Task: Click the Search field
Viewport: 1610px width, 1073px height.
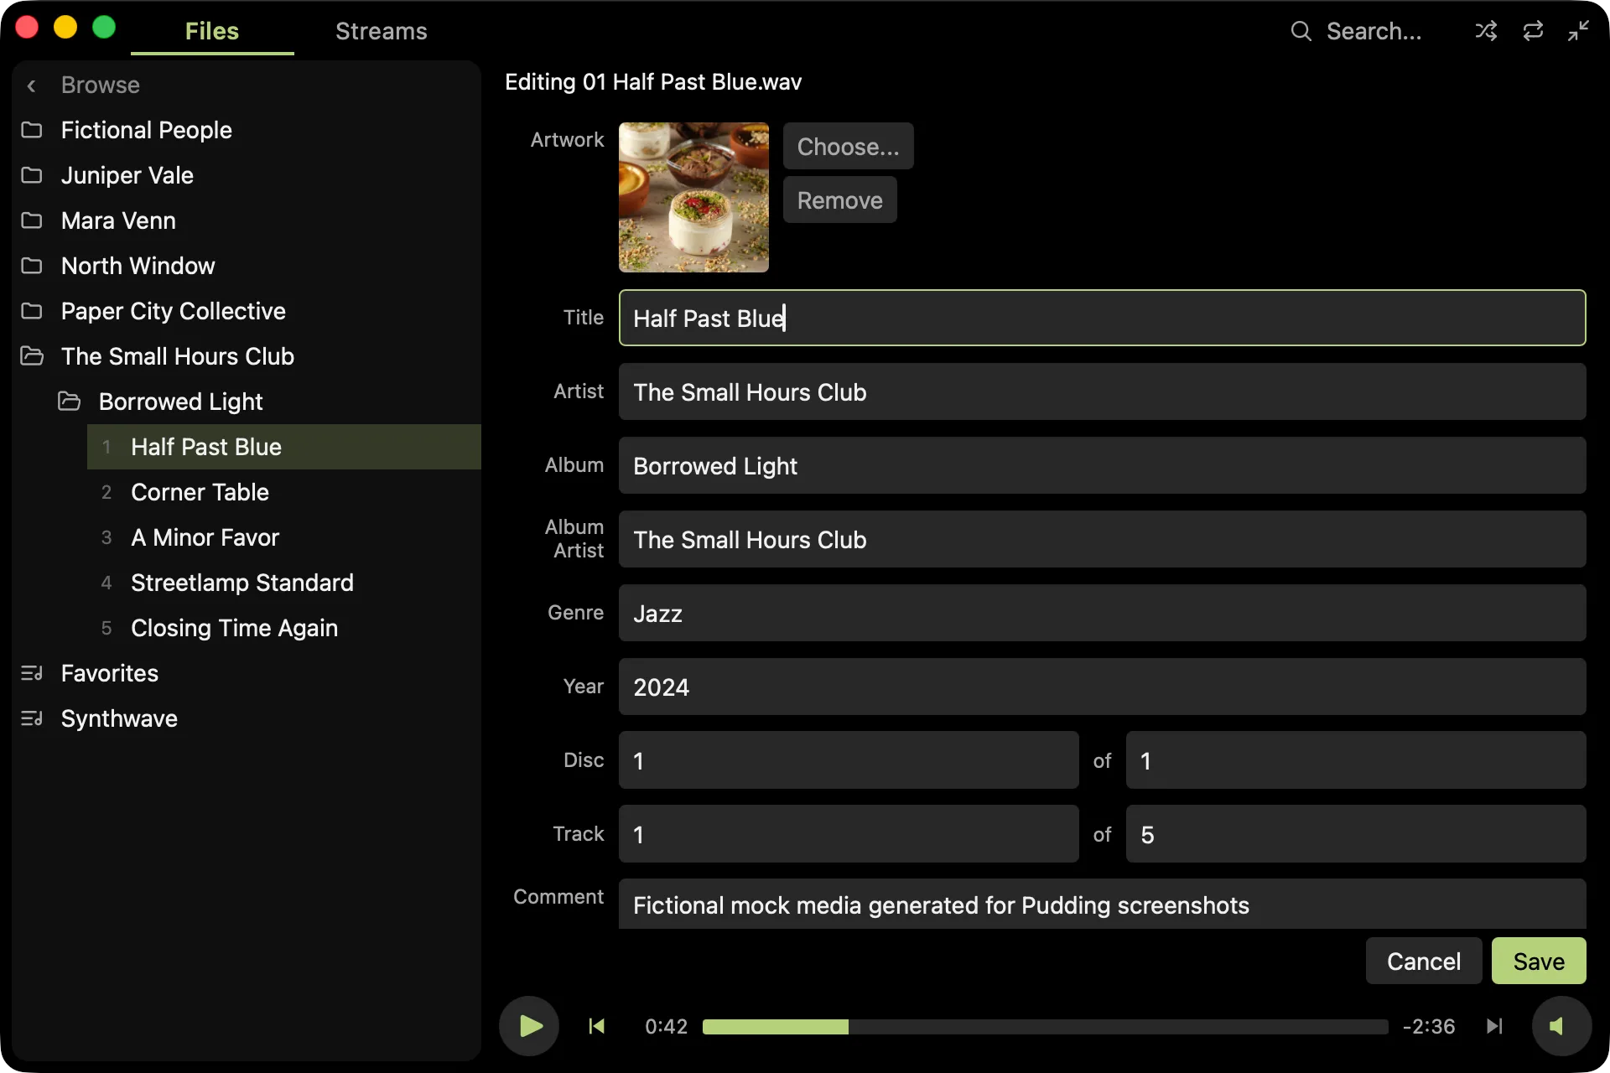Action: coord(1374,31)
